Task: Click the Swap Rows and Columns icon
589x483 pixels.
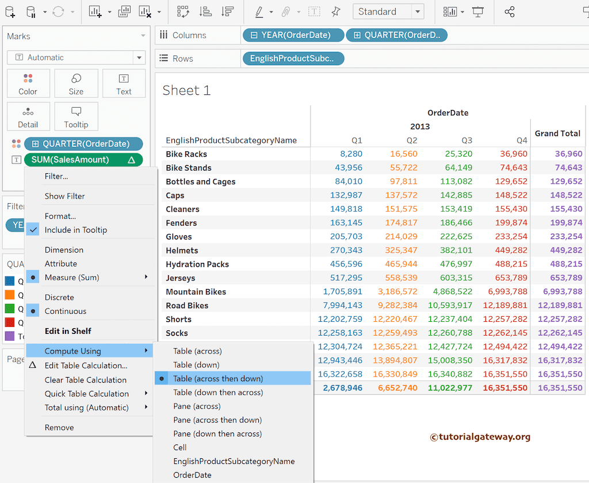Action: (183, 12)
